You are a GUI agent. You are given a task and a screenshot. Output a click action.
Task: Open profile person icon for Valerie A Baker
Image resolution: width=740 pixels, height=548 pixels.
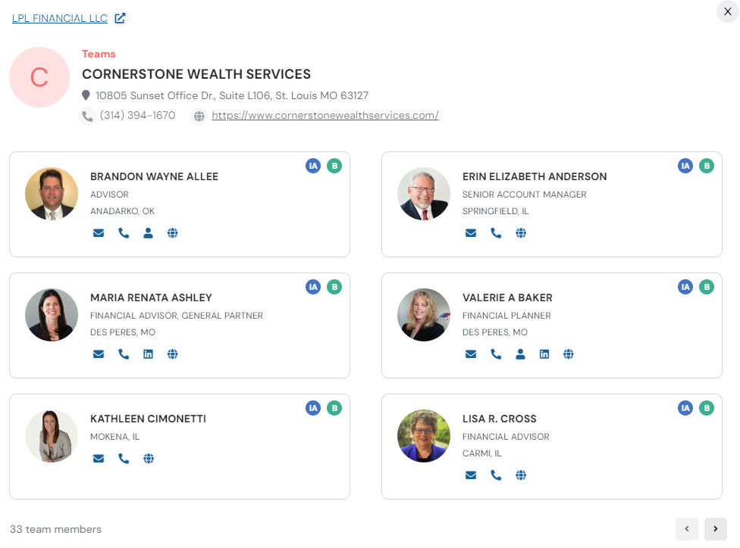520,354
